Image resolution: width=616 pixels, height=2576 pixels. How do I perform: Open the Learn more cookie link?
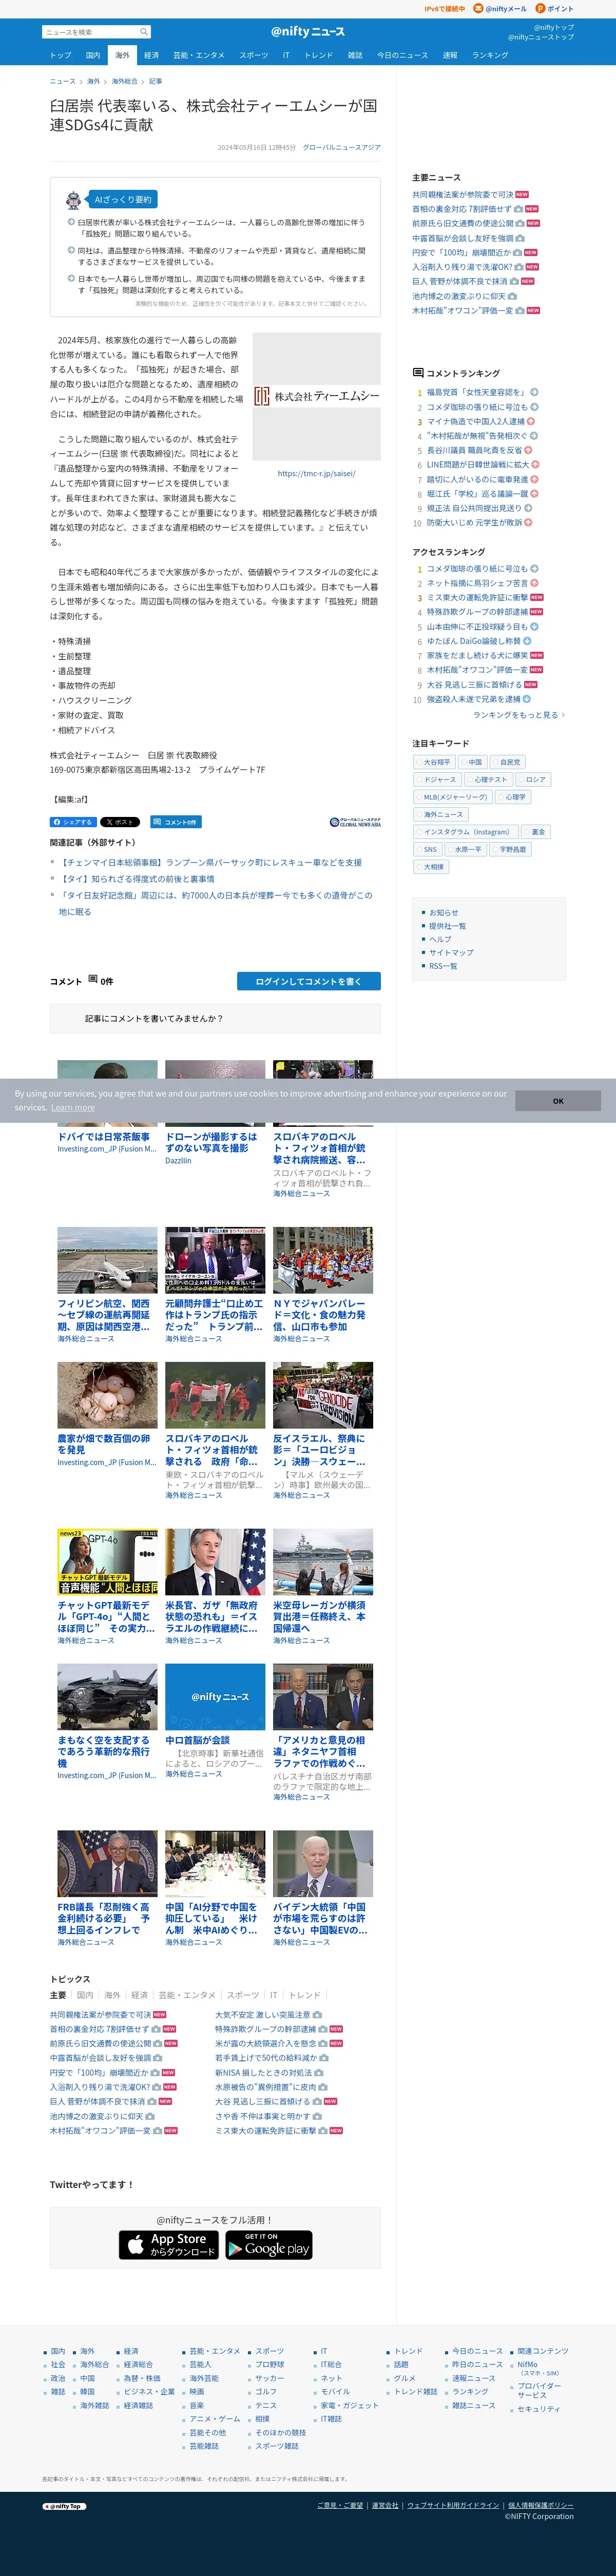click(x=73, y=1107)
